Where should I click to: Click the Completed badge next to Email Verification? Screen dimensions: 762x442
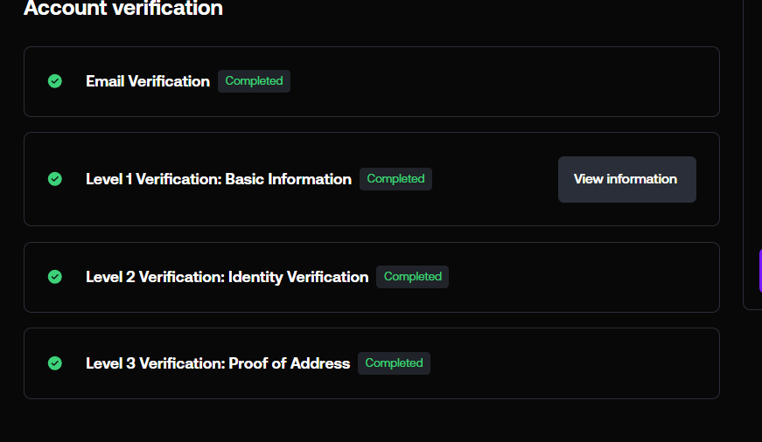(x=254, y=81)
